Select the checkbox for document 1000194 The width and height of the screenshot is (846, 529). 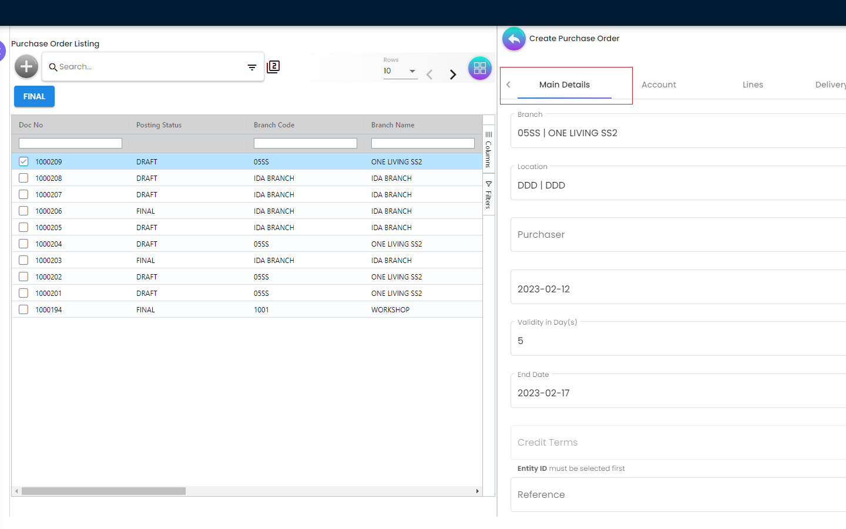click(x=23, y=309)
